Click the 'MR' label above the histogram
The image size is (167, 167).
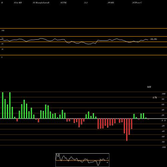pyautogui.click(x=149, y=87)
